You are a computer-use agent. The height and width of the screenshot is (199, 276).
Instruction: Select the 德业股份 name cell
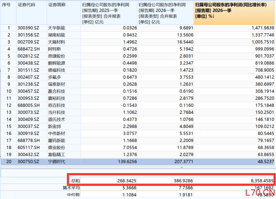pos(57,148)
